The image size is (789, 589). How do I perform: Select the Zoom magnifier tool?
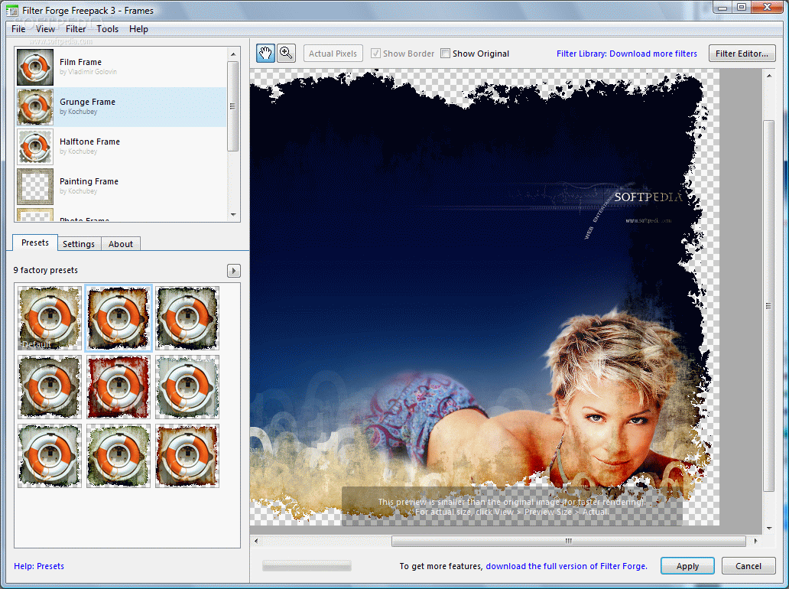(286, 53)
